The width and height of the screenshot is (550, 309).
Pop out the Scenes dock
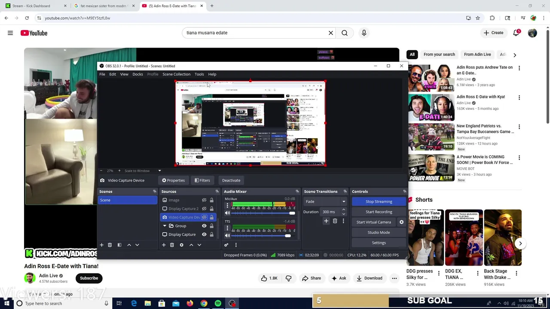click(155, 191)
